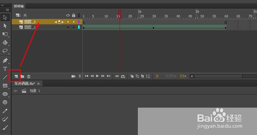
Task: Click the New Layer icon
Action: [x=16, y=76]
